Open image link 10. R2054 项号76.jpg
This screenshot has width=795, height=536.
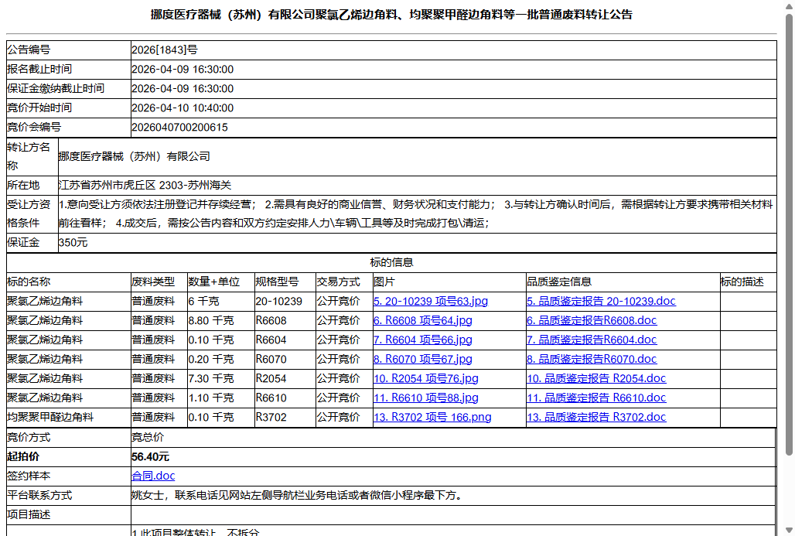click(x=426, y=378)
